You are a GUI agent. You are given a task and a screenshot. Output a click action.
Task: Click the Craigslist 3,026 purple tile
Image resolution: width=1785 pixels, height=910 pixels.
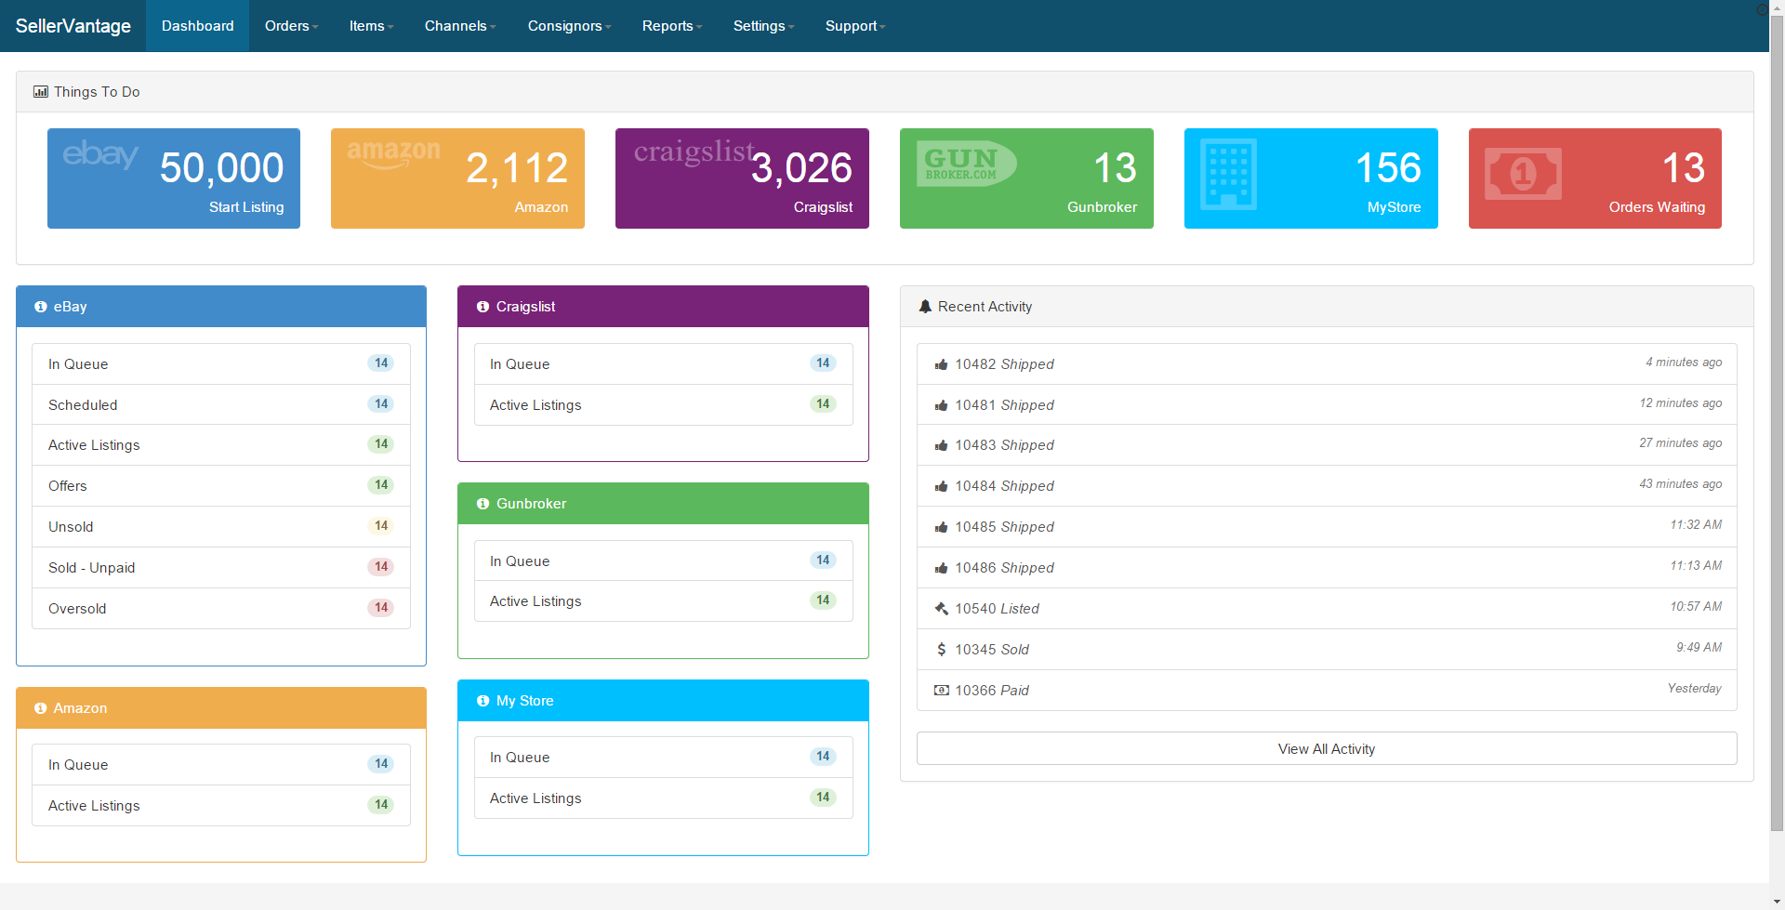742,178
